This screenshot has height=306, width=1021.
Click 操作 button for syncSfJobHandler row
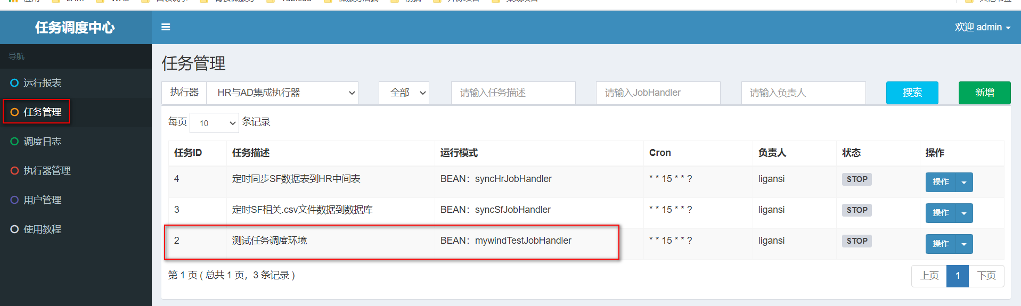coord(941,213)
